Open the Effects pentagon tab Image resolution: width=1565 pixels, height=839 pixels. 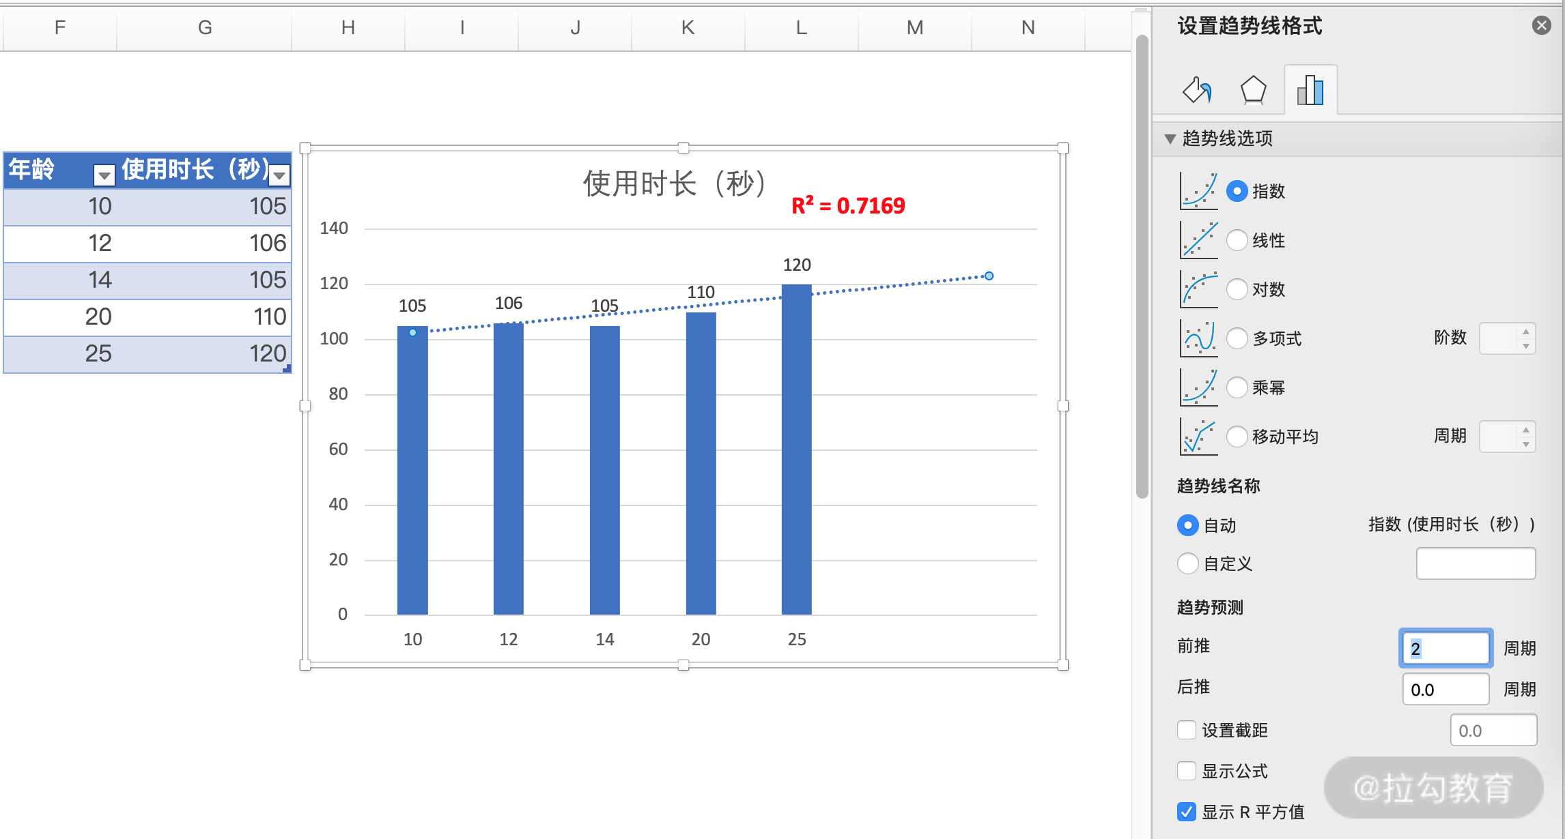pyautogui.click(x=1253, y=90)
